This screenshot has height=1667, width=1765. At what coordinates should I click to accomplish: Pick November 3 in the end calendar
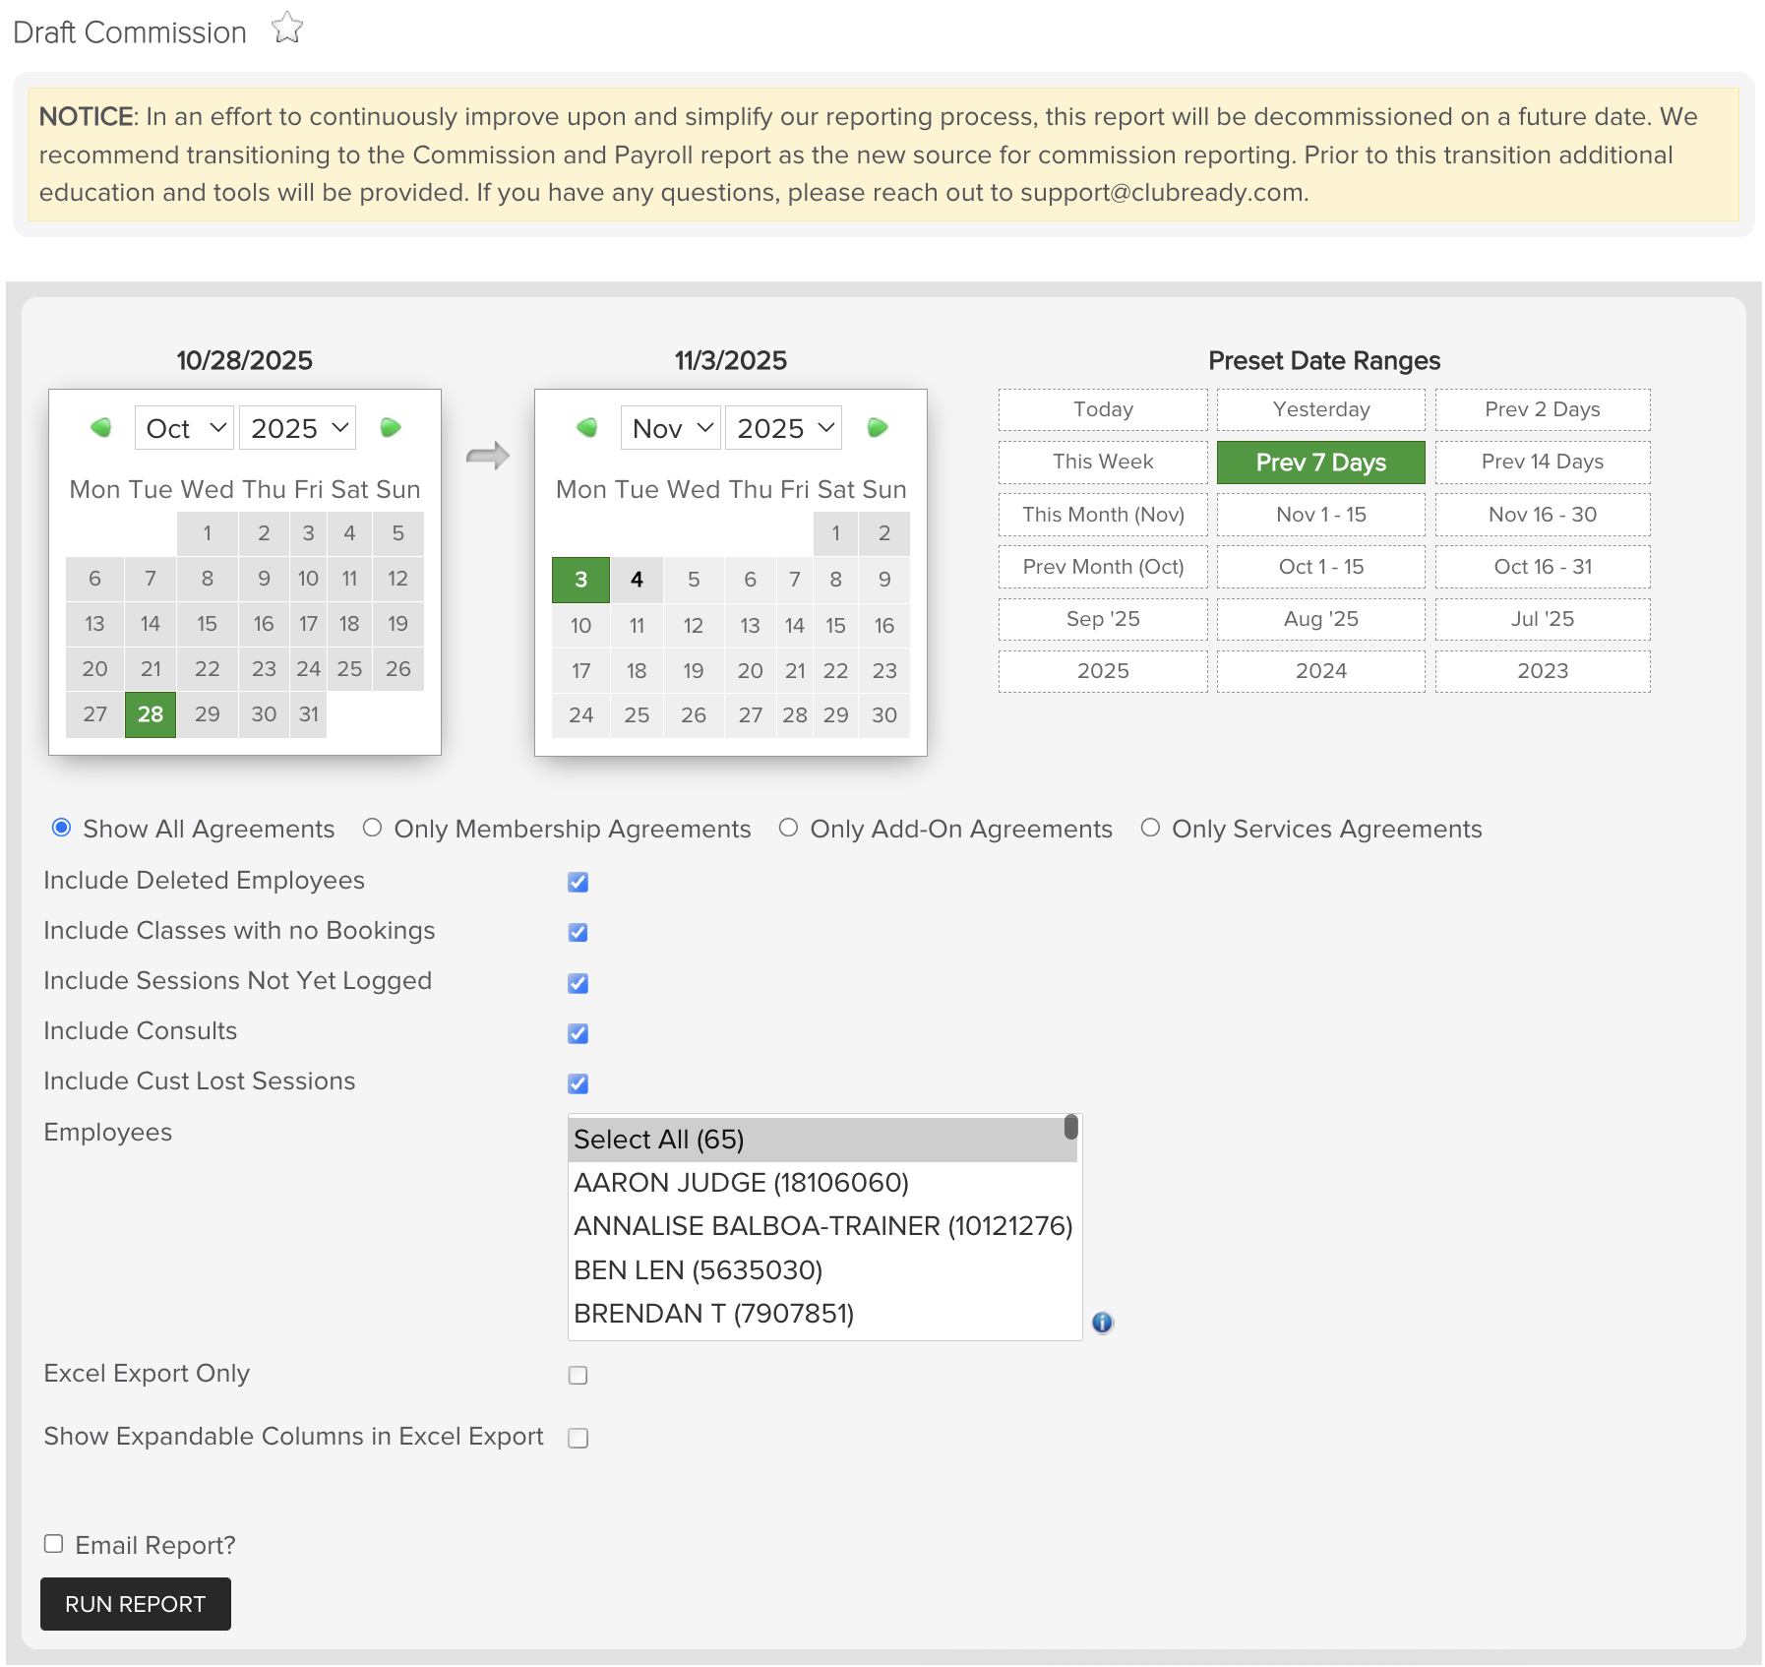coord(580,580)
